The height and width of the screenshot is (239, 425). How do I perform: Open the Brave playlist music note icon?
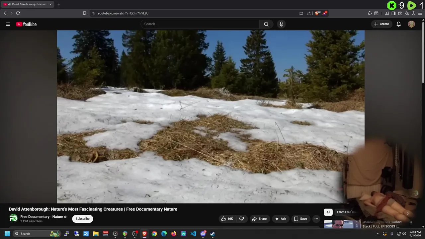[x=387, y=13]
